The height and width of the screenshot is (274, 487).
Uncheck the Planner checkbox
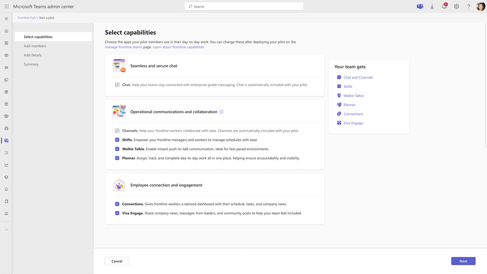pos(117,158)
